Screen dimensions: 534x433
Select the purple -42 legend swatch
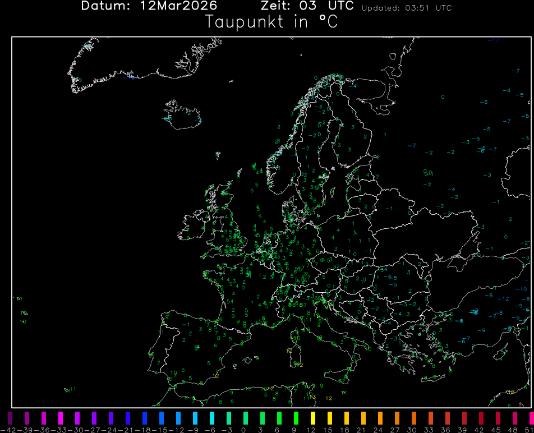10,418
